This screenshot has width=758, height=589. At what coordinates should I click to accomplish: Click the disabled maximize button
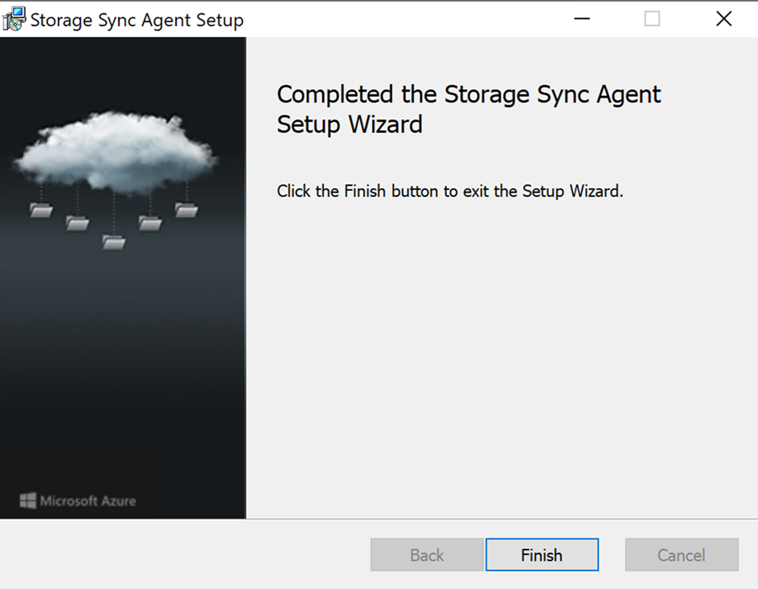(x=652, y=18)
